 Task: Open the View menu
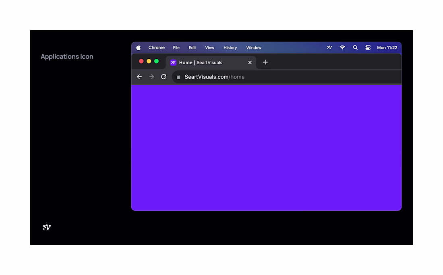(x=210, y=48)
